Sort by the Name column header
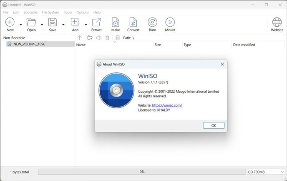Image resolution: width=287 pixels, height=181 pixels. point(115,45)
